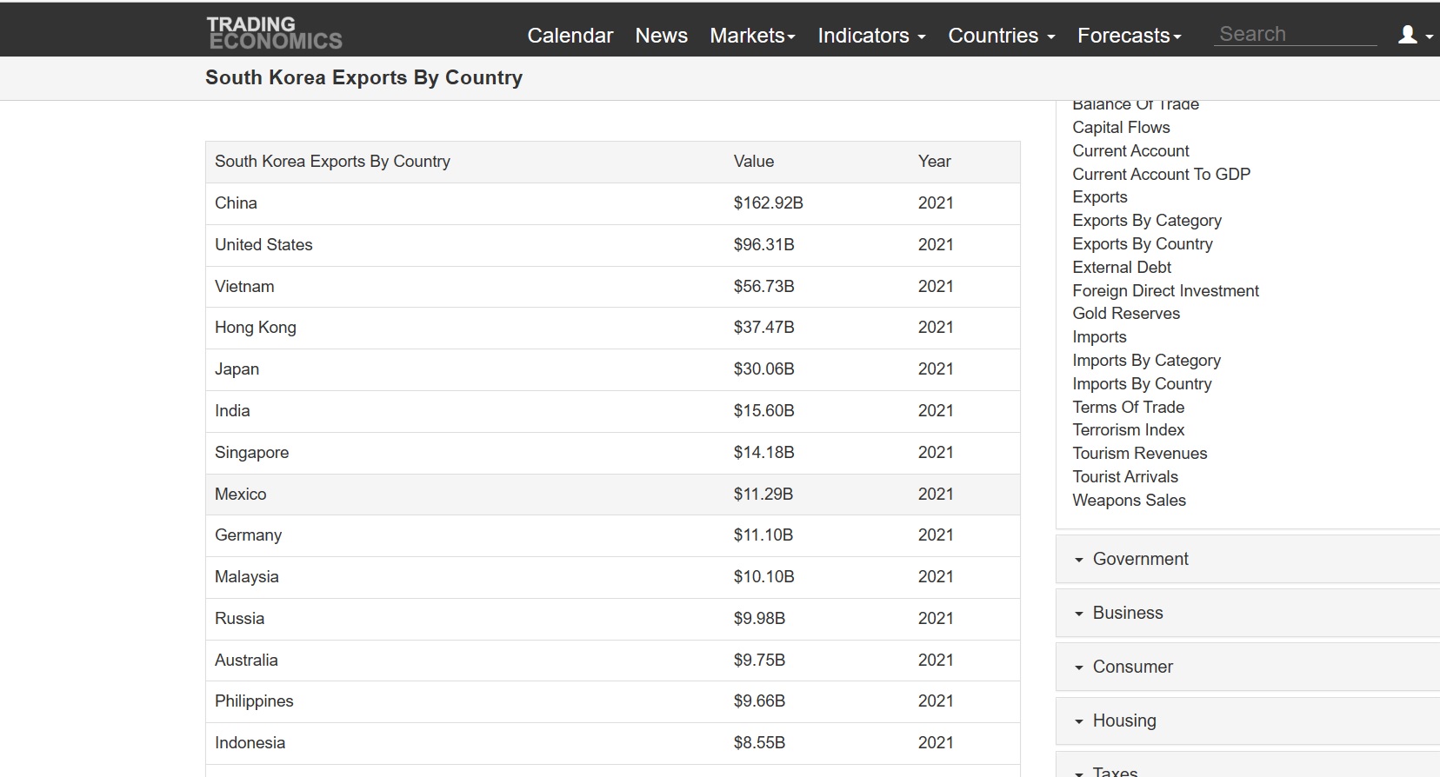Click the $8.55B value cell
This screenshot has width=1440, height=777.
pos(759,743)
